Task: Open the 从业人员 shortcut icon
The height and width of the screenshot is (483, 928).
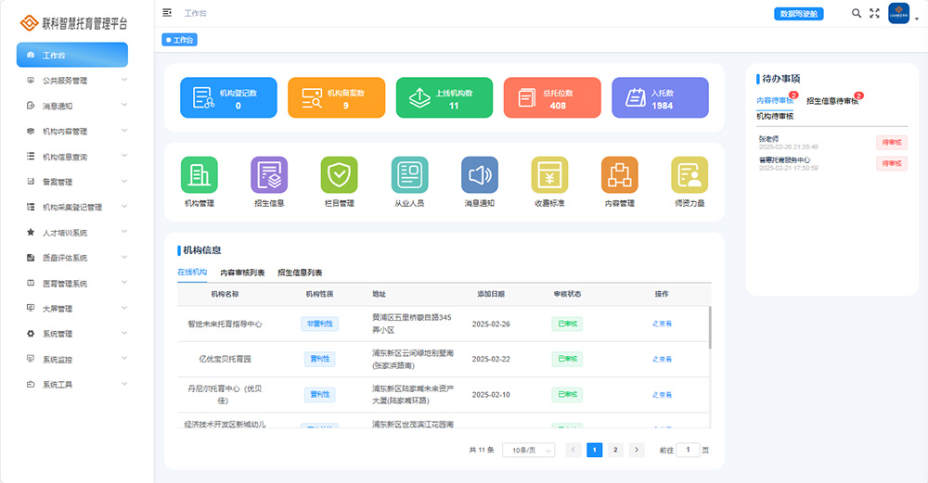Action: [x=409, y=175]
